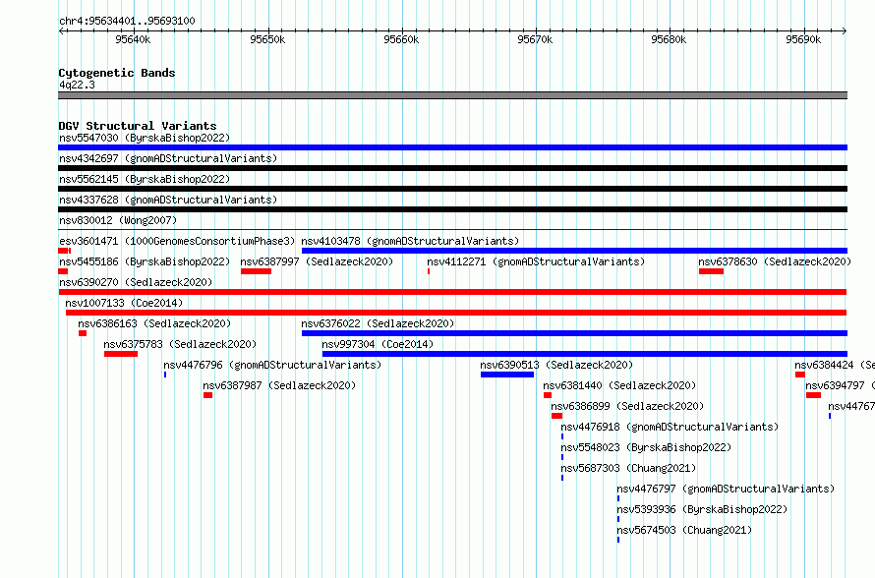Image resolution: width=875 pixels, height=578 pixels.
Task: Open variant nsv1007133 (Coe2014)
Action: tap(124, 303)
